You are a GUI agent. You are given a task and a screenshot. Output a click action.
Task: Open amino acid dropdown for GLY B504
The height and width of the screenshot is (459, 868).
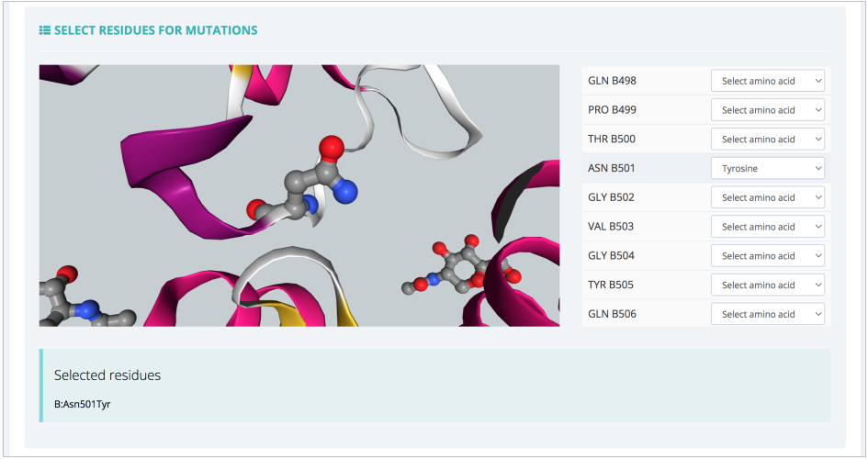(x=767, y=256)
